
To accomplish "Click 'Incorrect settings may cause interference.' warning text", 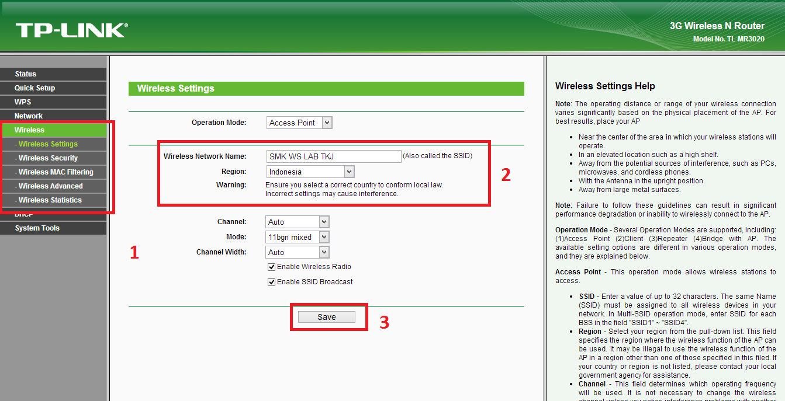I will pos(332,194).
